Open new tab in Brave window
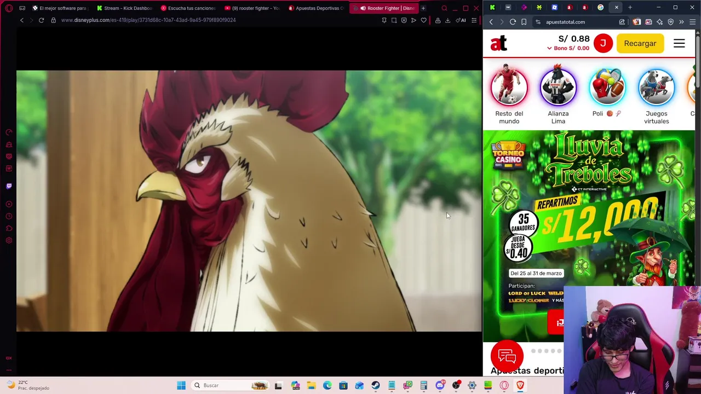 pos(630,7)
